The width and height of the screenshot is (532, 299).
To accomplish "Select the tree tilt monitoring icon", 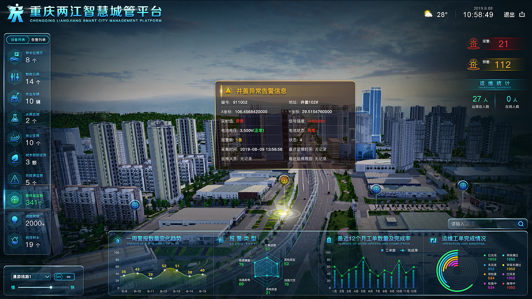I will coord(15,159).
